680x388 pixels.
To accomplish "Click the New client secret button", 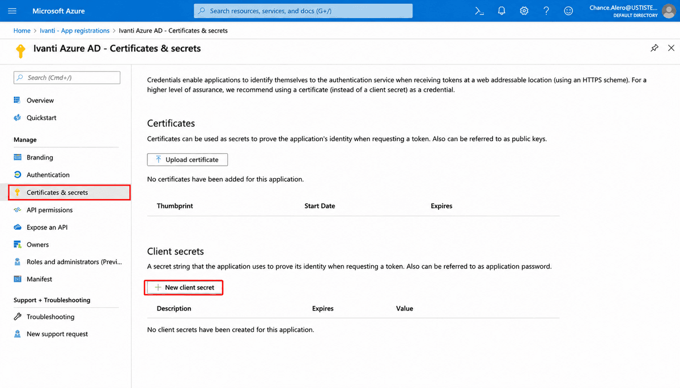I will click(x=184, y=287).
